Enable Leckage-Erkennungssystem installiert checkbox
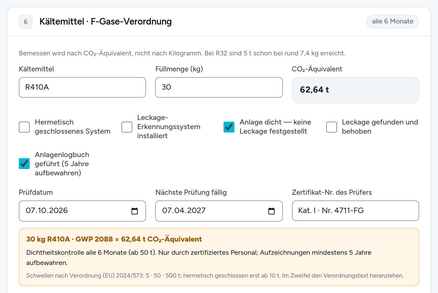Image resolution: width=438 pixels, height=293 pixels. 127,127
